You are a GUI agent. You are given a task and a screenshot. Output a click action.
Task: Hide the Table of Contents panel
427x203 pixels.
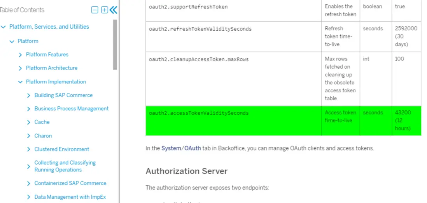[113, 10]
